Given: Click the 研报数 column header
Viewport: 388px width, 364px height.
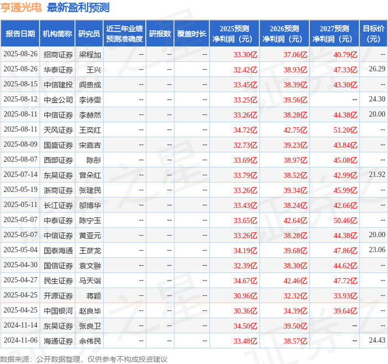Looking at the screenshot, I should tap(160, 34).
